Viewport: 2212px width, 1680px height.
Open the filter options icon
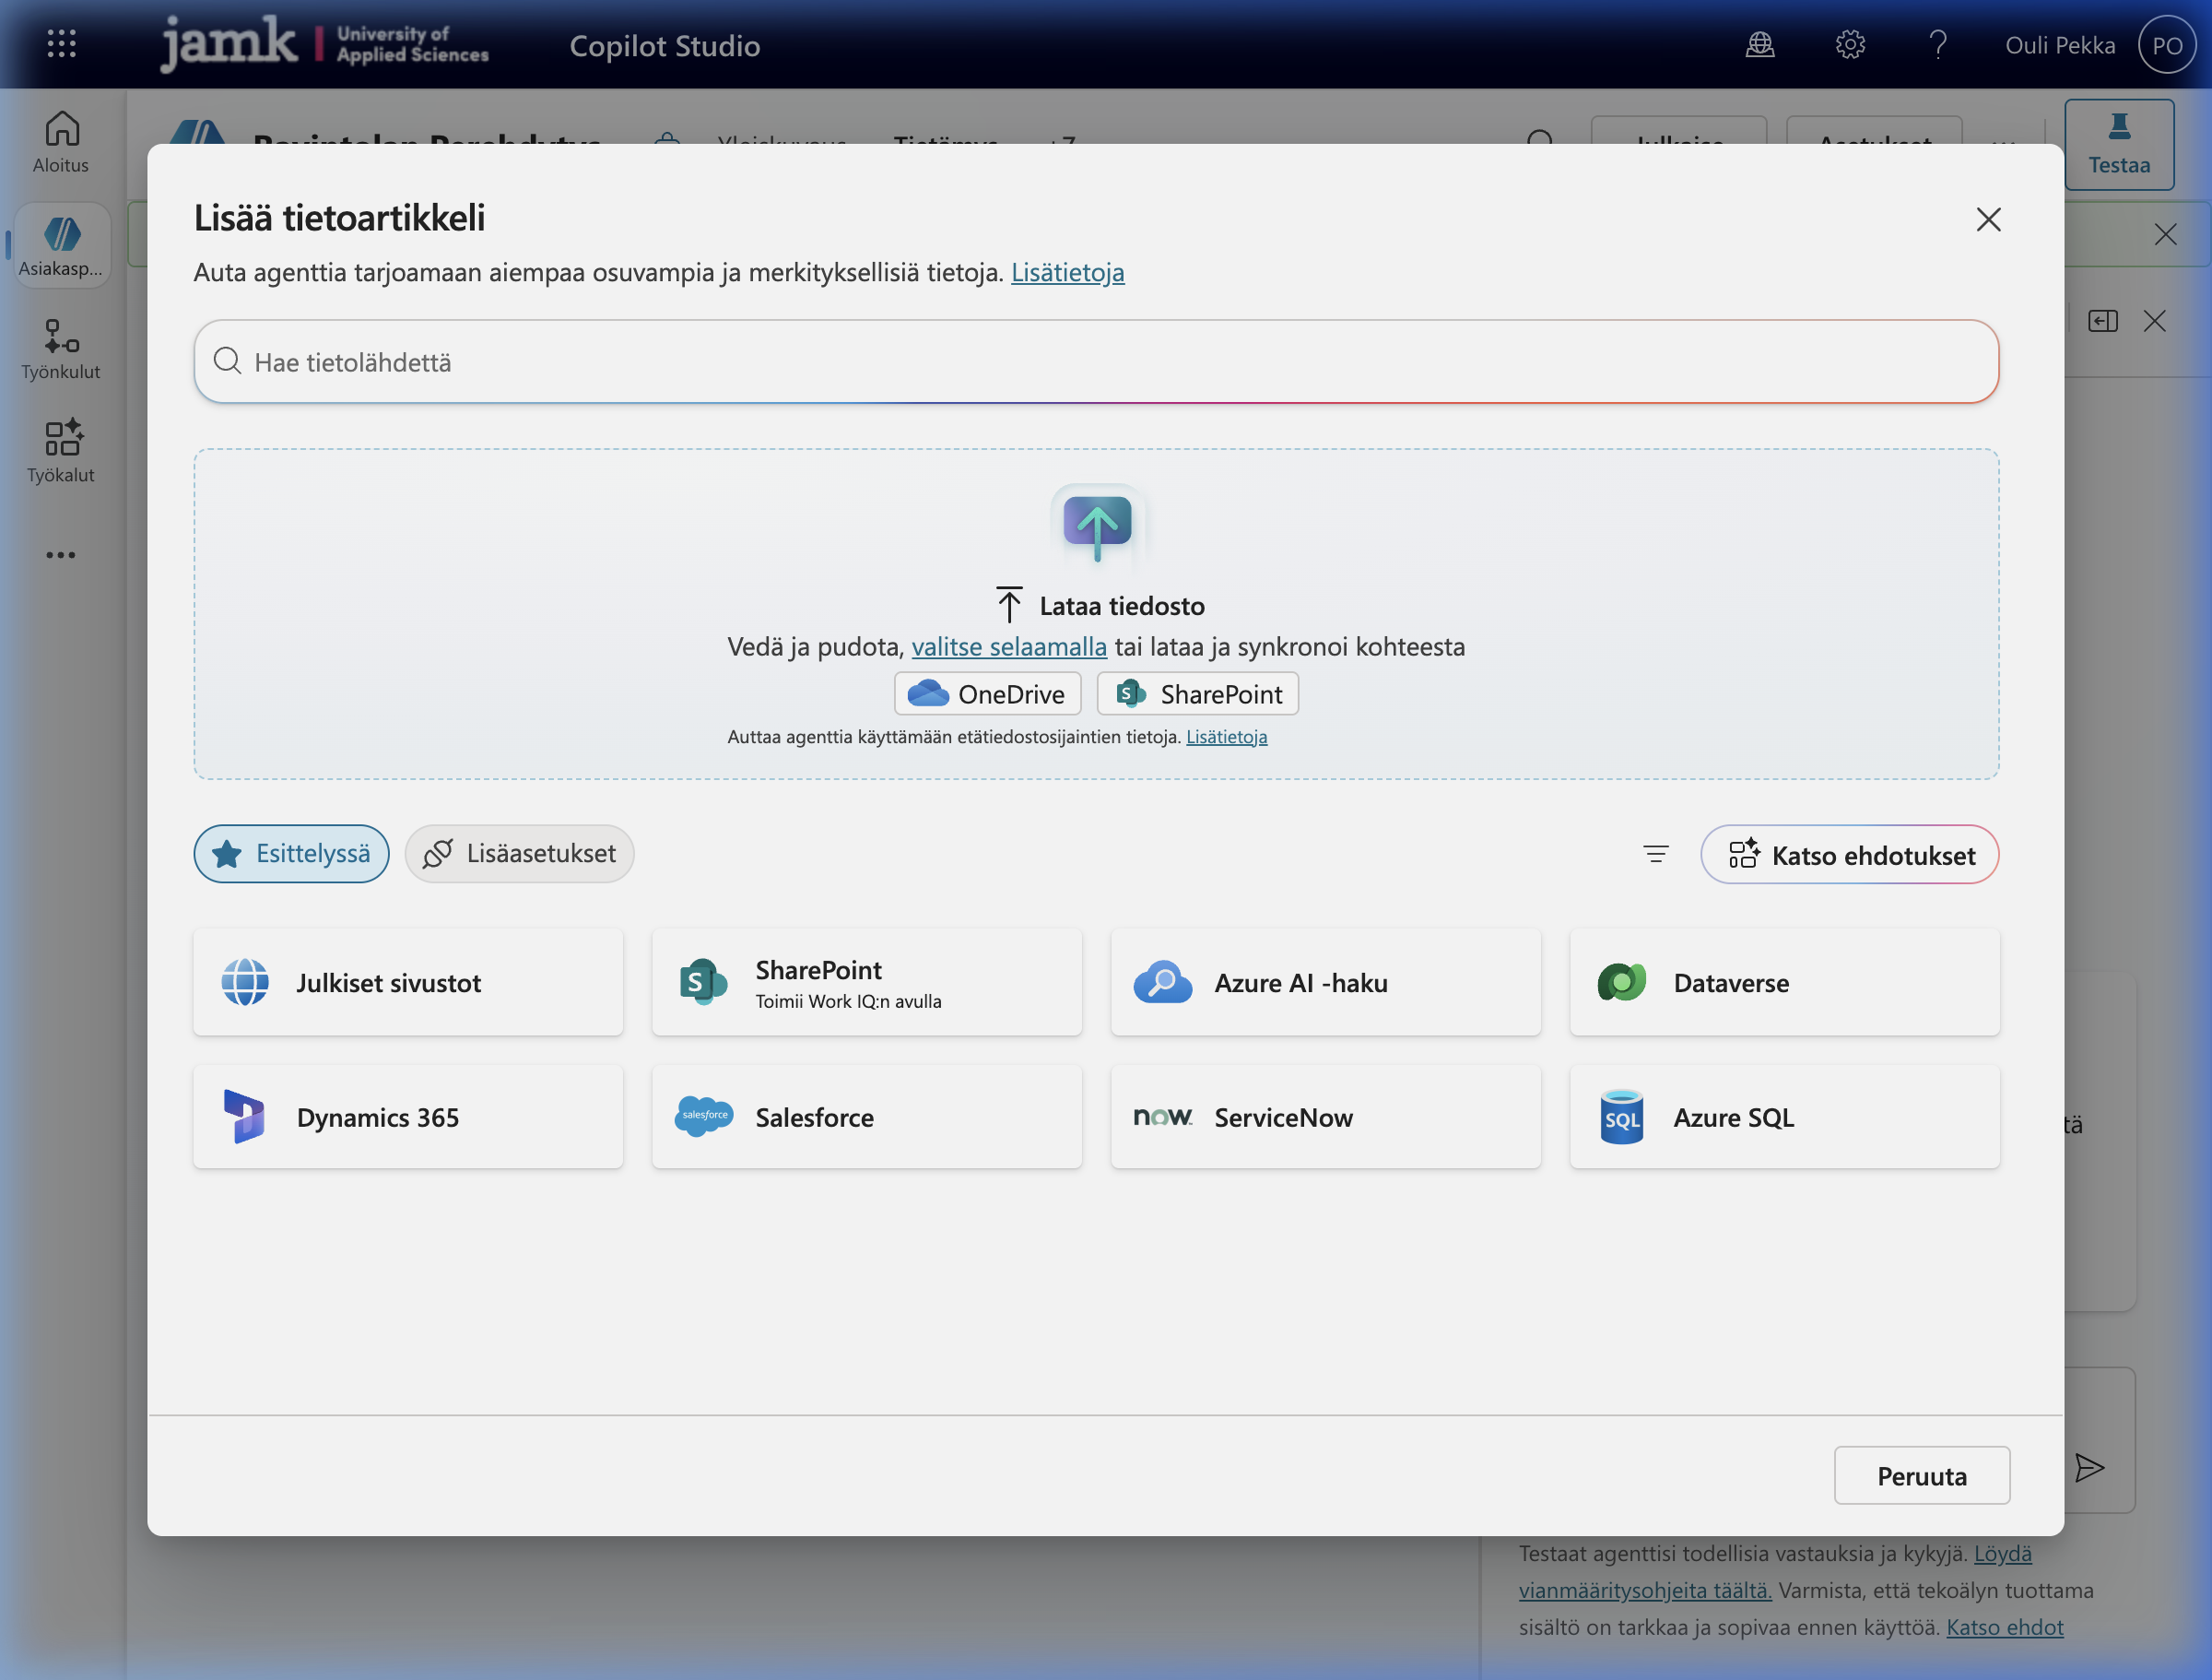click(1655, 854)
